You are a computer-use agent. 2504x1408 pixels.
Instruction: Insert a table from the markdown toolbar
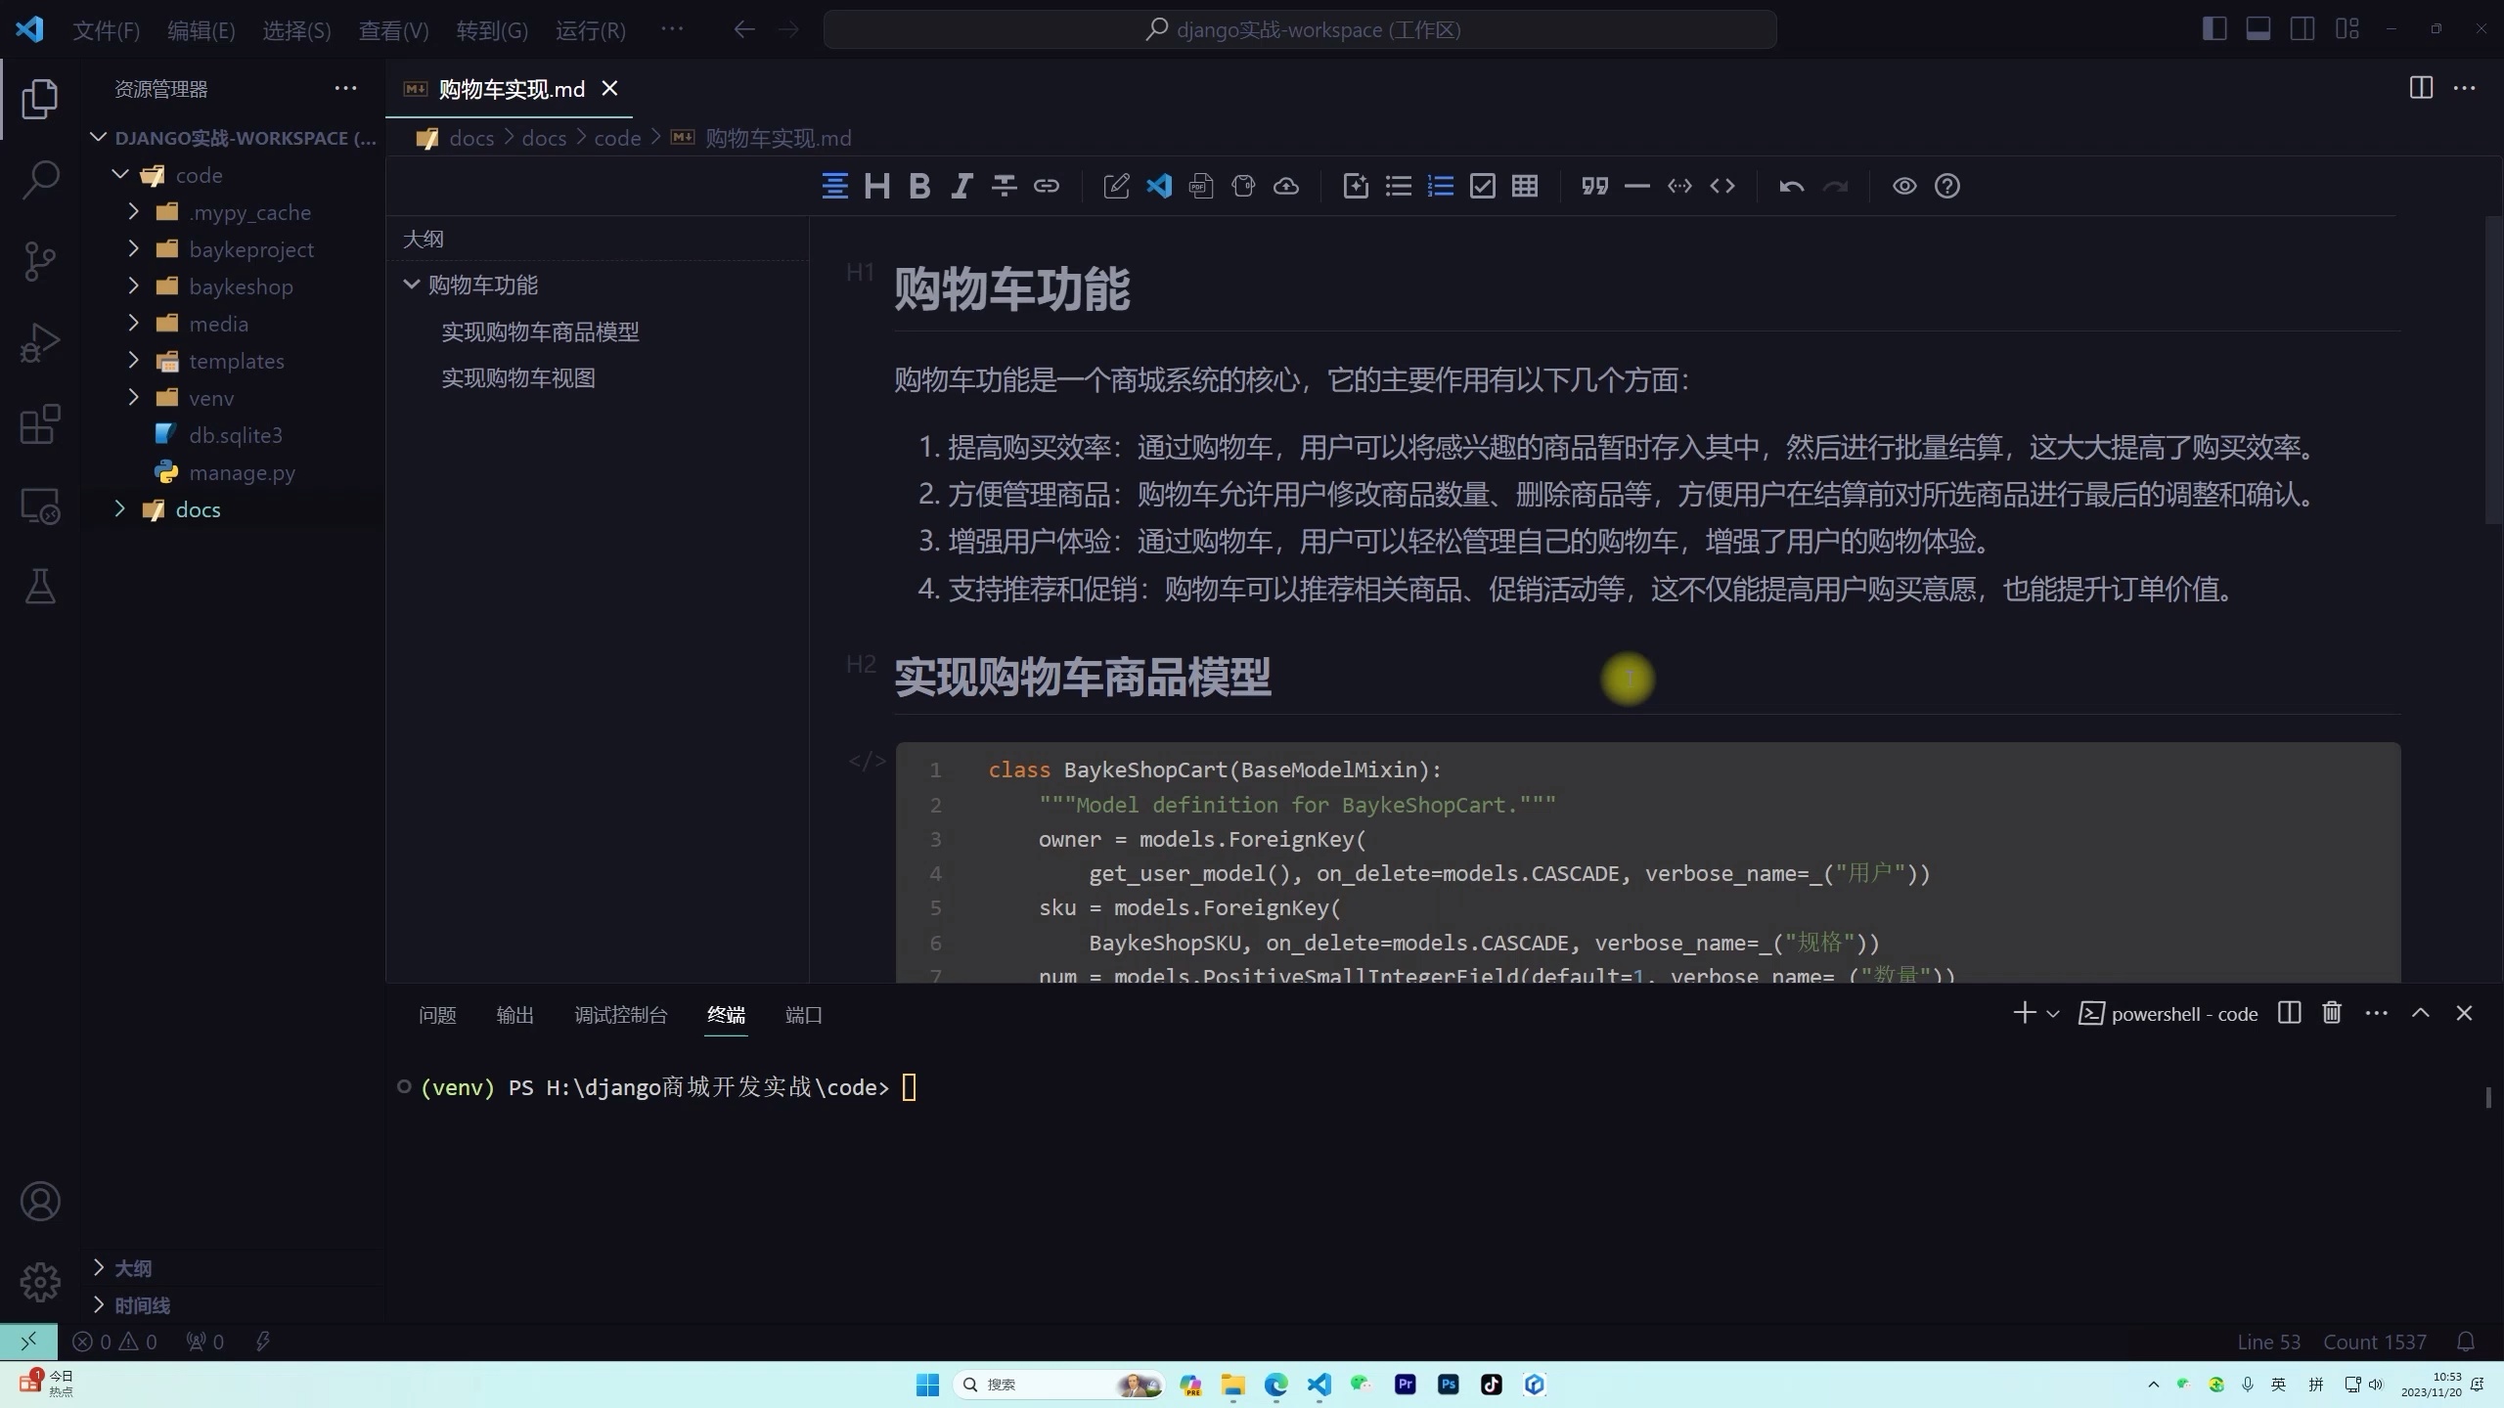(1526, 186)
